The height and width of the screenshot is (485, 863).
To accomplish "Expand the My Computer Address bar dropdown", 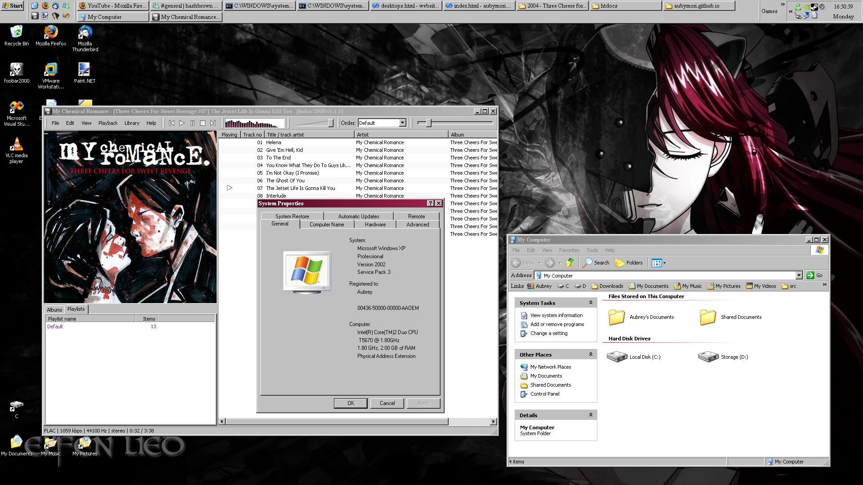I will [799, 275].
